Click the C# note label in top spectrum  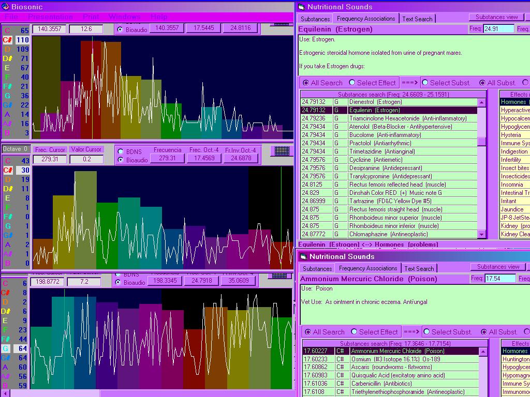(7, 40)
